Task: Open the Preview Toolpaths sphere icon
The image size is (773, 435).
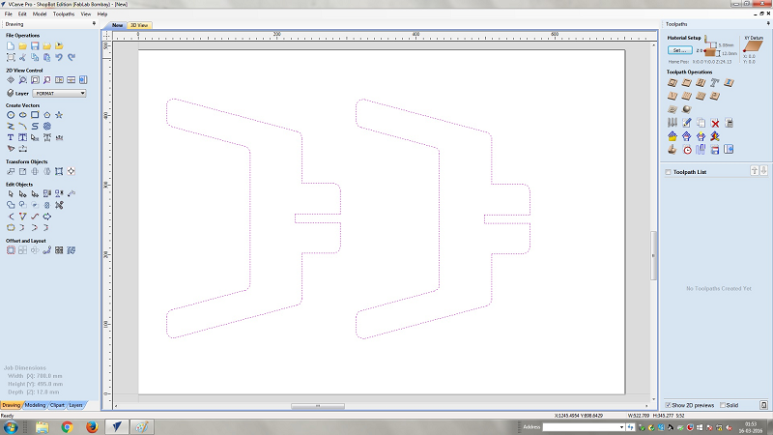Action: tap(686, 109)
